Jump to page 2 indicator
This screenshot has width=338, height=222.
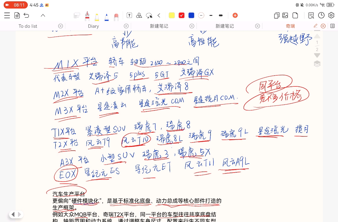[317, 49]
